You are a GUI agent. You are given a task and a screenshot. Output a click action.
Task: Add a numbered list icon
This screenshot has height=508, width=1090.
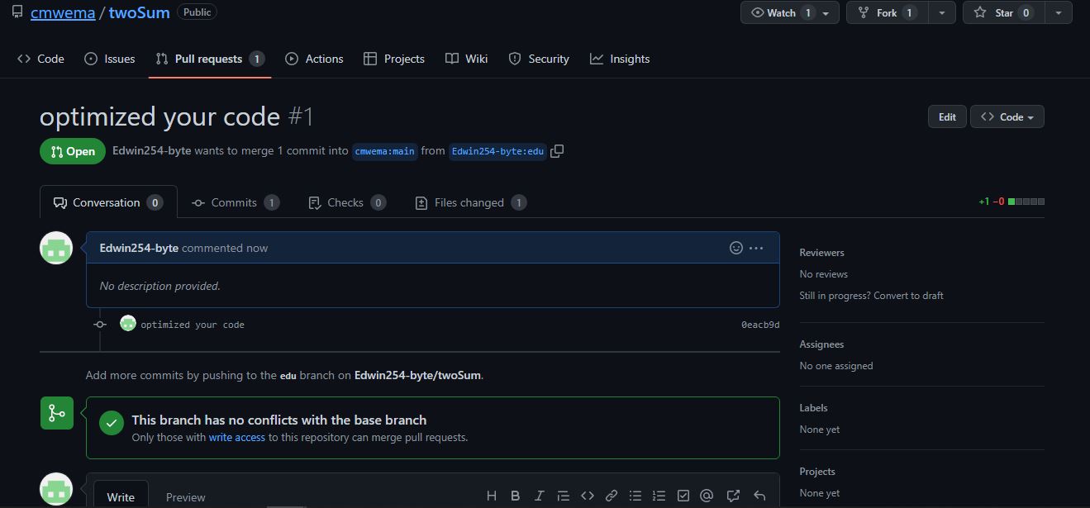pyautogui.click(x=659, y=496)
